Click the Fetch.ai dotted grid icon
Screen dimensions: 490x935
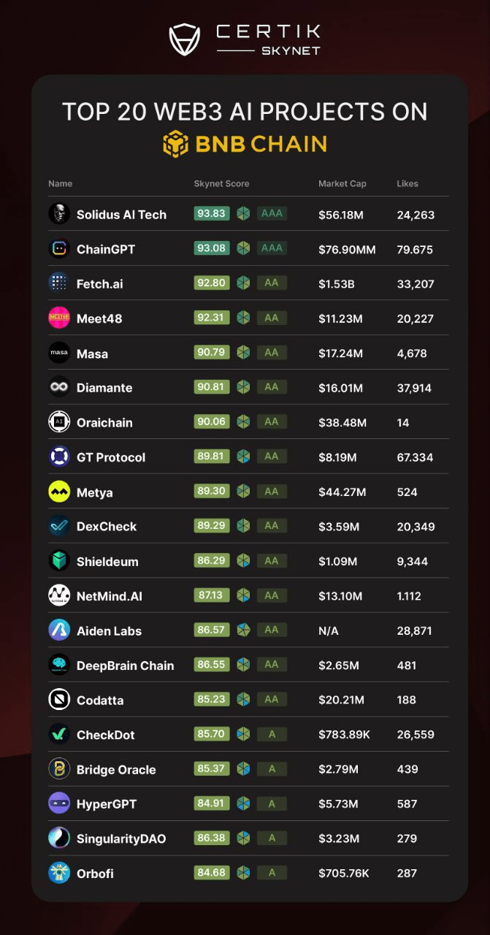point(59,283)
